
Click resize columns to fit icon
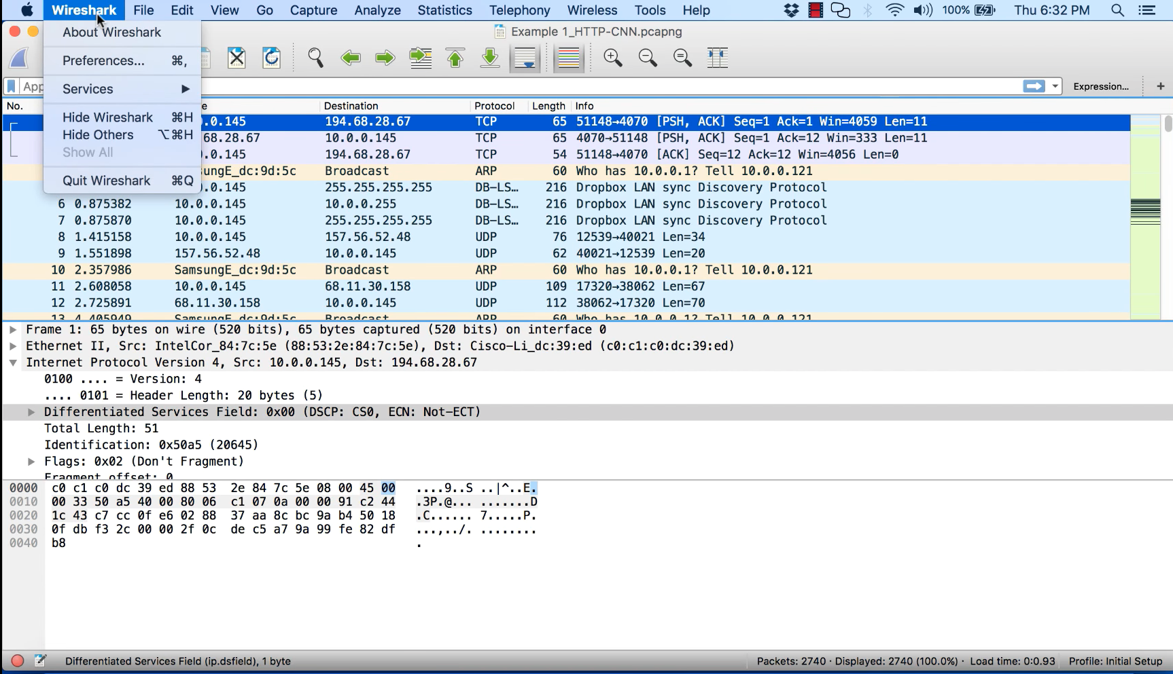click(718, 58)
